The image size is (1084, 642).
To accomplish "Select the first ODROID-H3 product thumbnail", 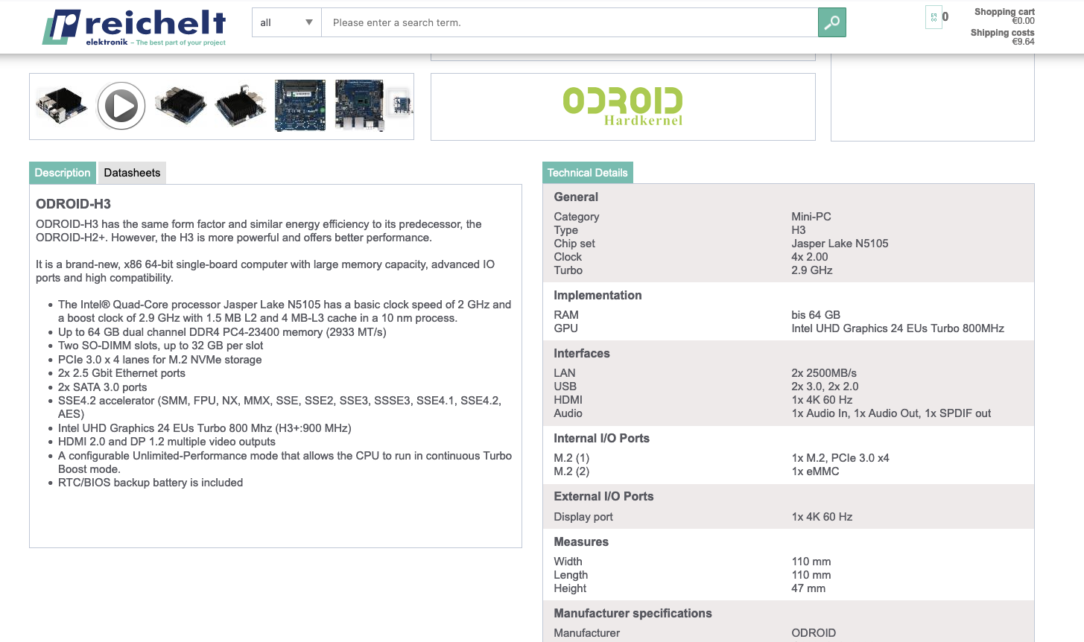I will 61,105.
